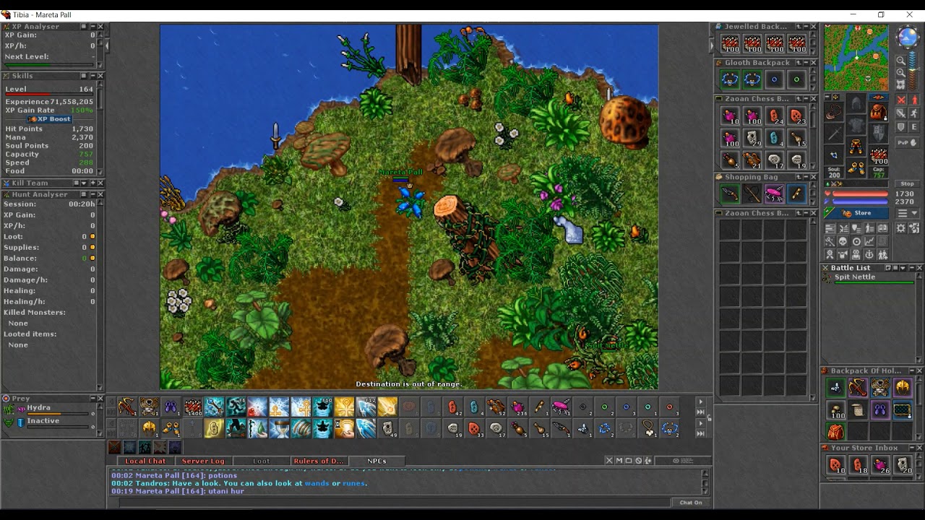Close current chat tab with X icon

click(609, 460)
